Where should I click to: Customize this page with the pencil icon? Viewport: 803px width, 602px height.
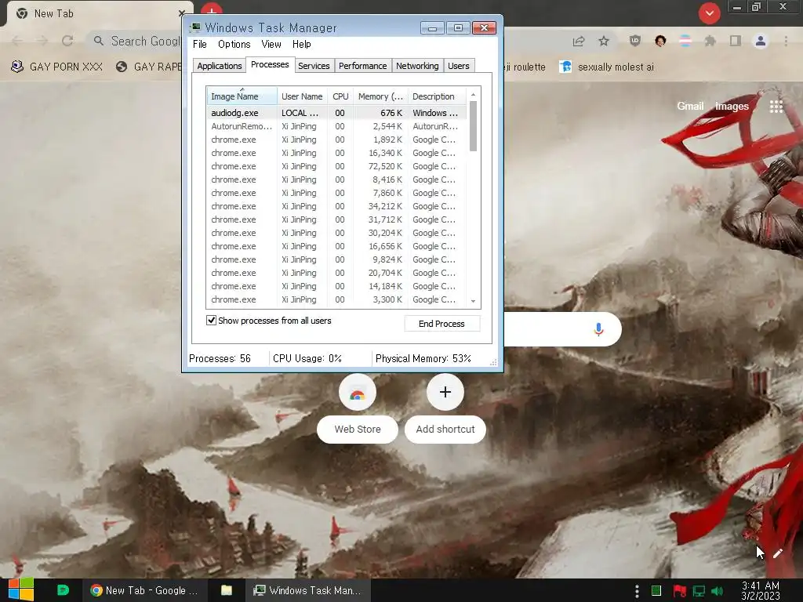(777, 553)
